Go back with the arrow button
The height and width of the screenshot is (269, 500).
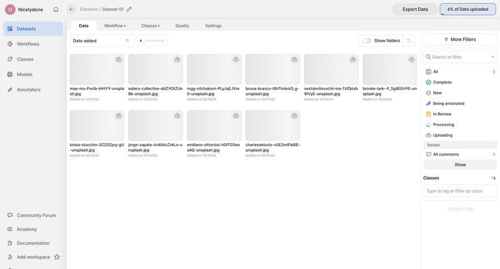pos(72,9)
